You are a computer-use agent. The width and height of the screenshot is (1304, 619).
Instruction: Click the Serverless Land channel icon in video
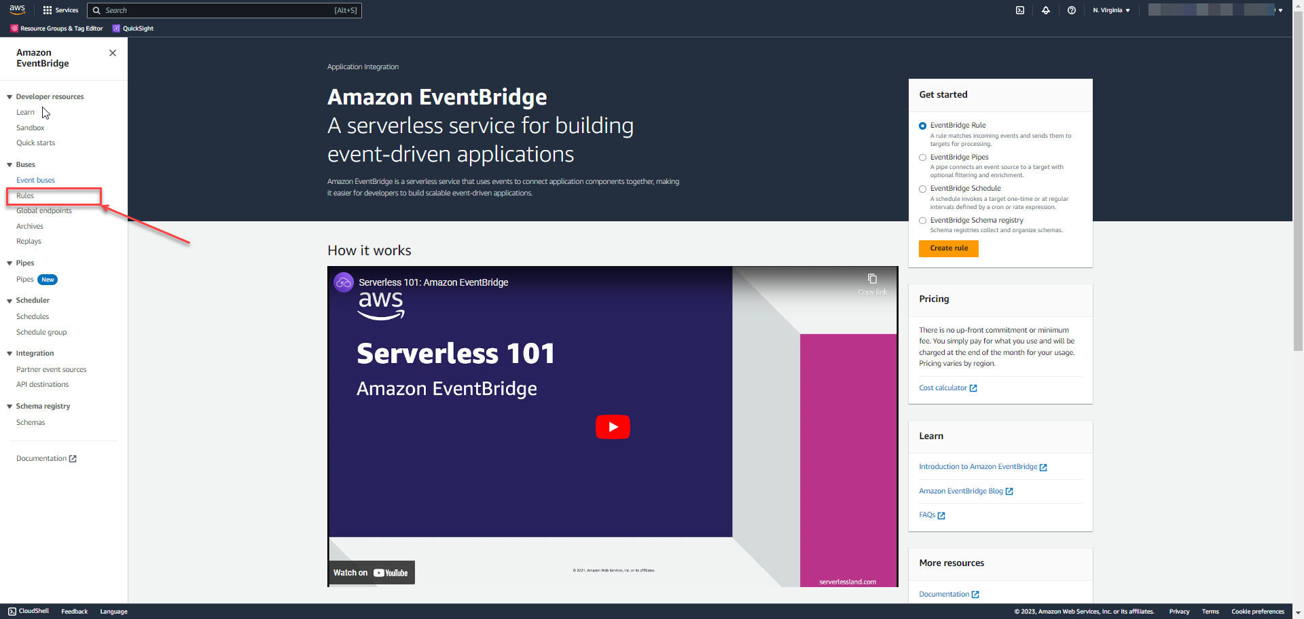pyautogui.click(x=344, y=282)
